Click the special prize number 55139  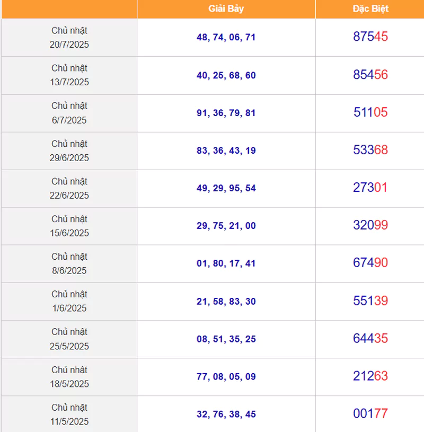370,301
